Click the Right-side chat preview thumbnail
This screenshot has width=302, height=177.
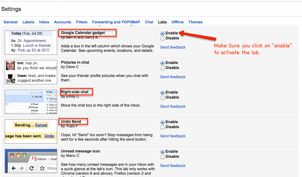click(31, 102)
